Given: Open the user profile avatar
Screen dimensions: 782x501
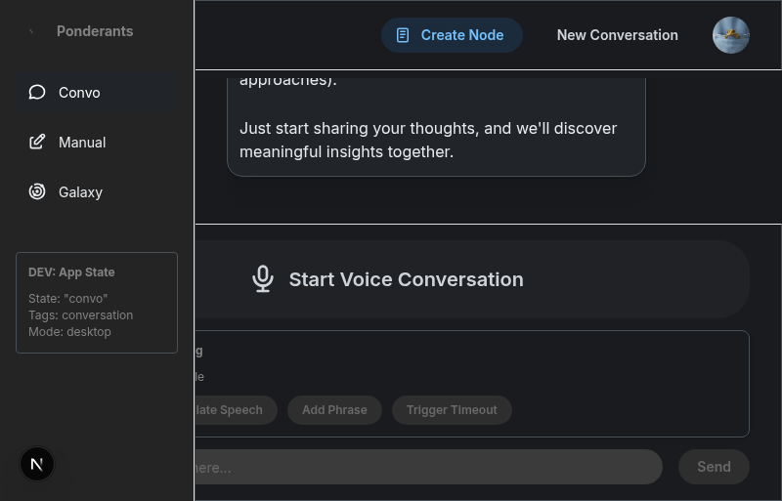Looking at the screenshot, I should [x=731, y=35].
